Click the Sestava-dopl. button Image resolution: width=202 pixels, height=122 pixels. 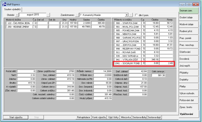(x=154, y=117)
